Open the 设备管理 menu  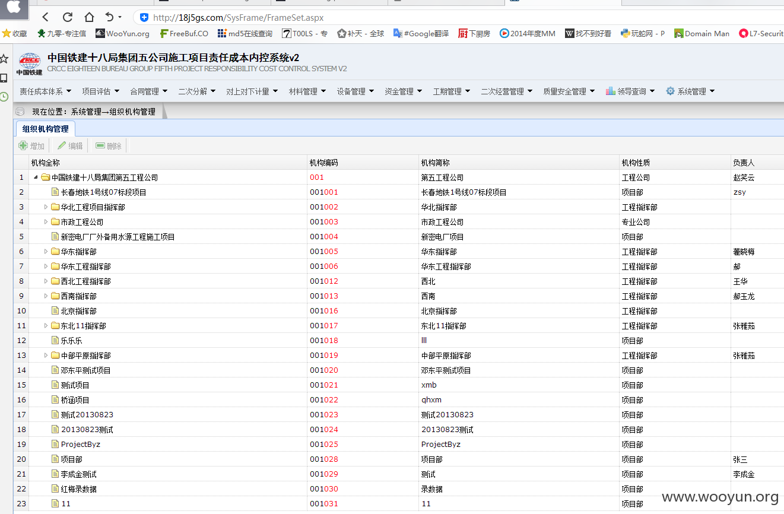tap(356, 91)
